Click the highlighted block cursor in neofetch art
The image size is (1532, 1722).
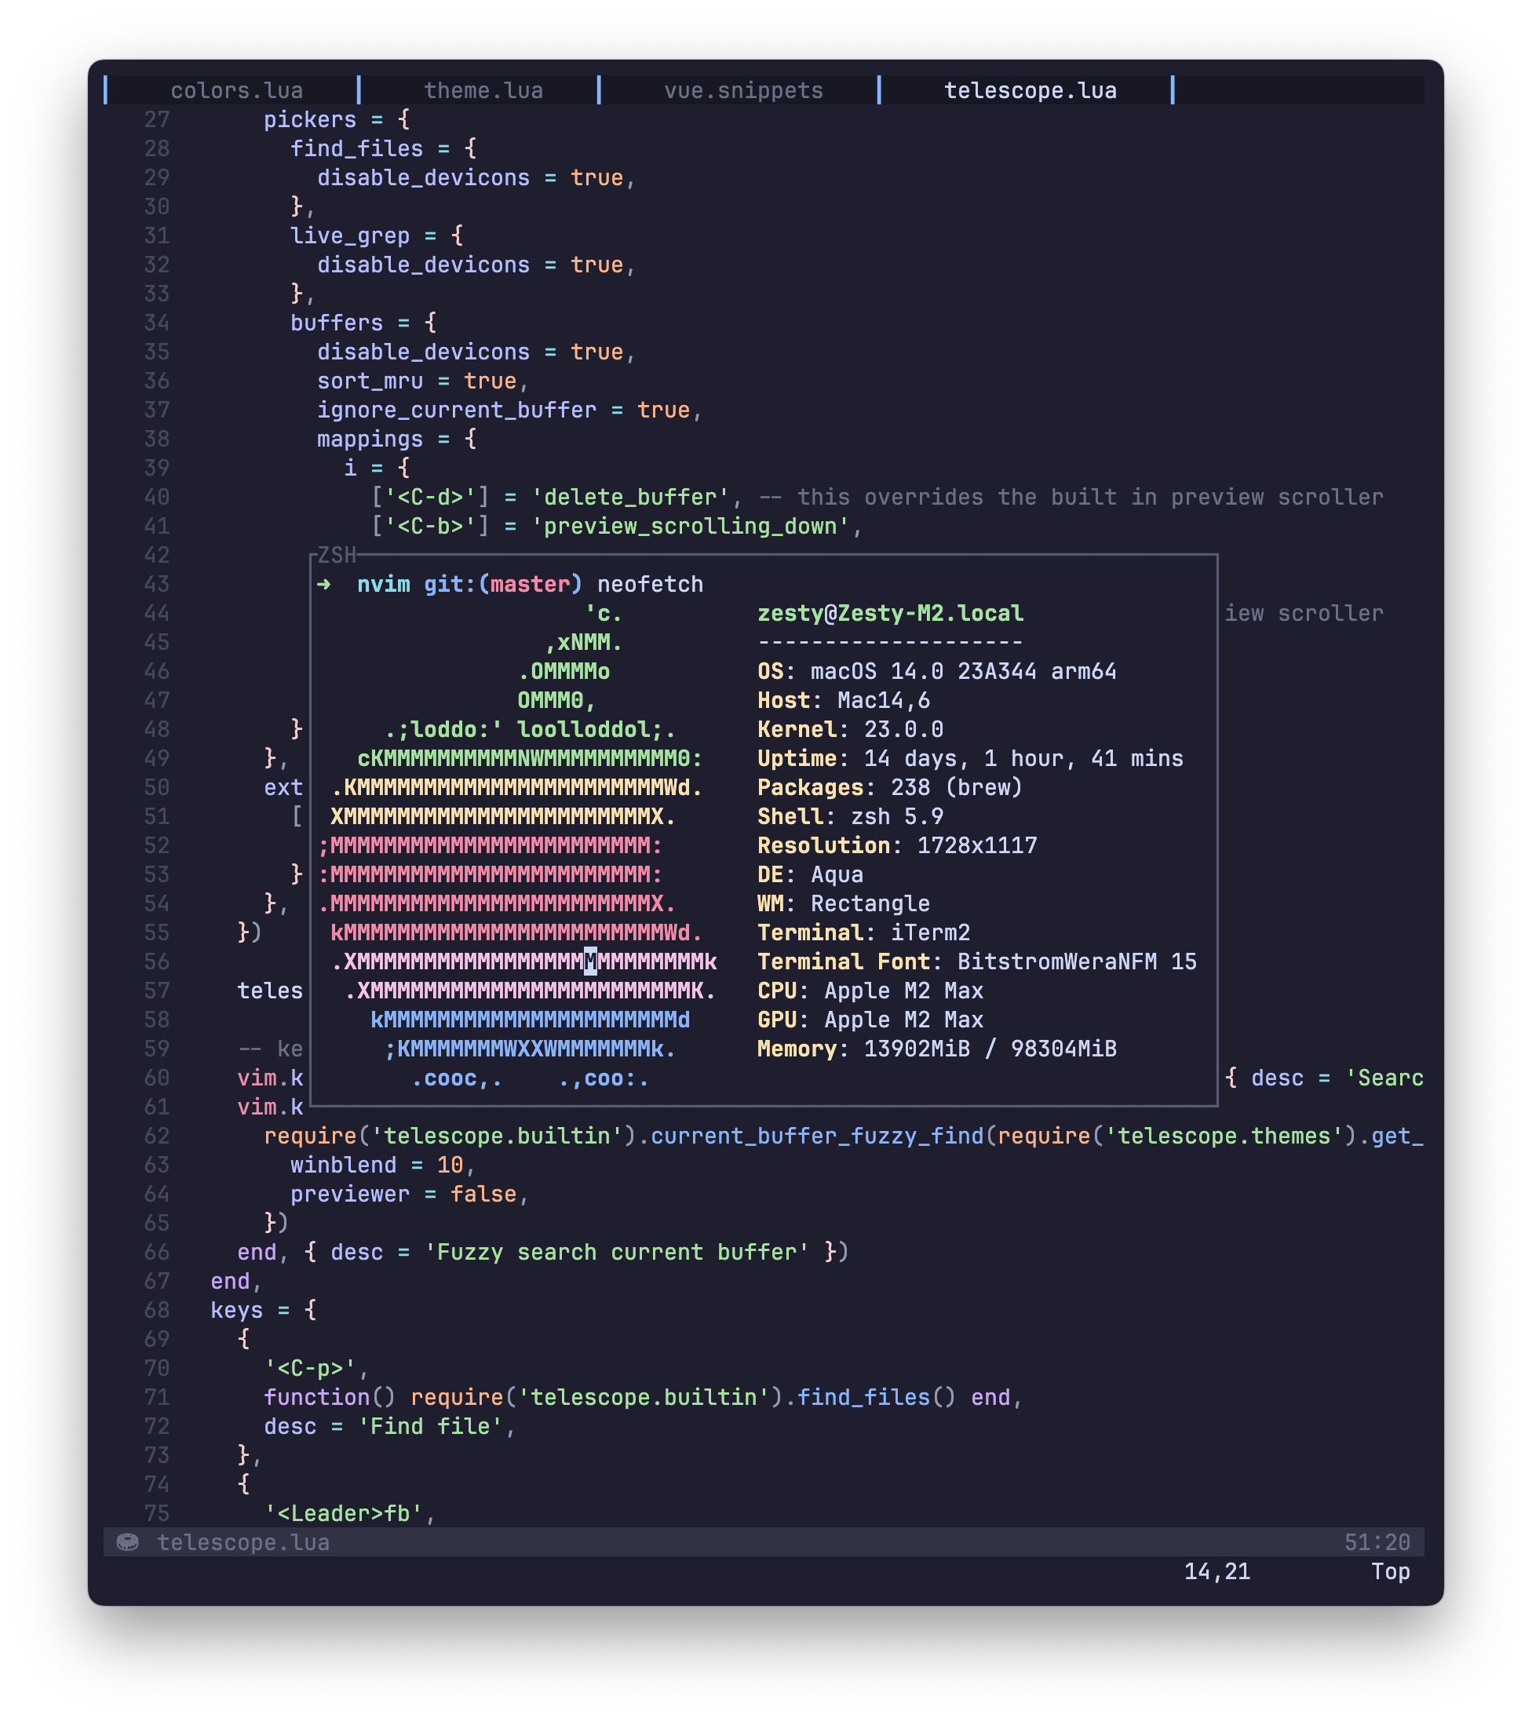(x=590, y=961)
